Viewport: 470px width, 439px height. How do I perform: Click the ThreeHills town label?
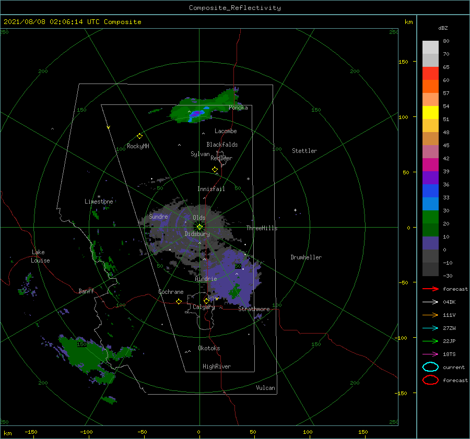coord(262,228)
